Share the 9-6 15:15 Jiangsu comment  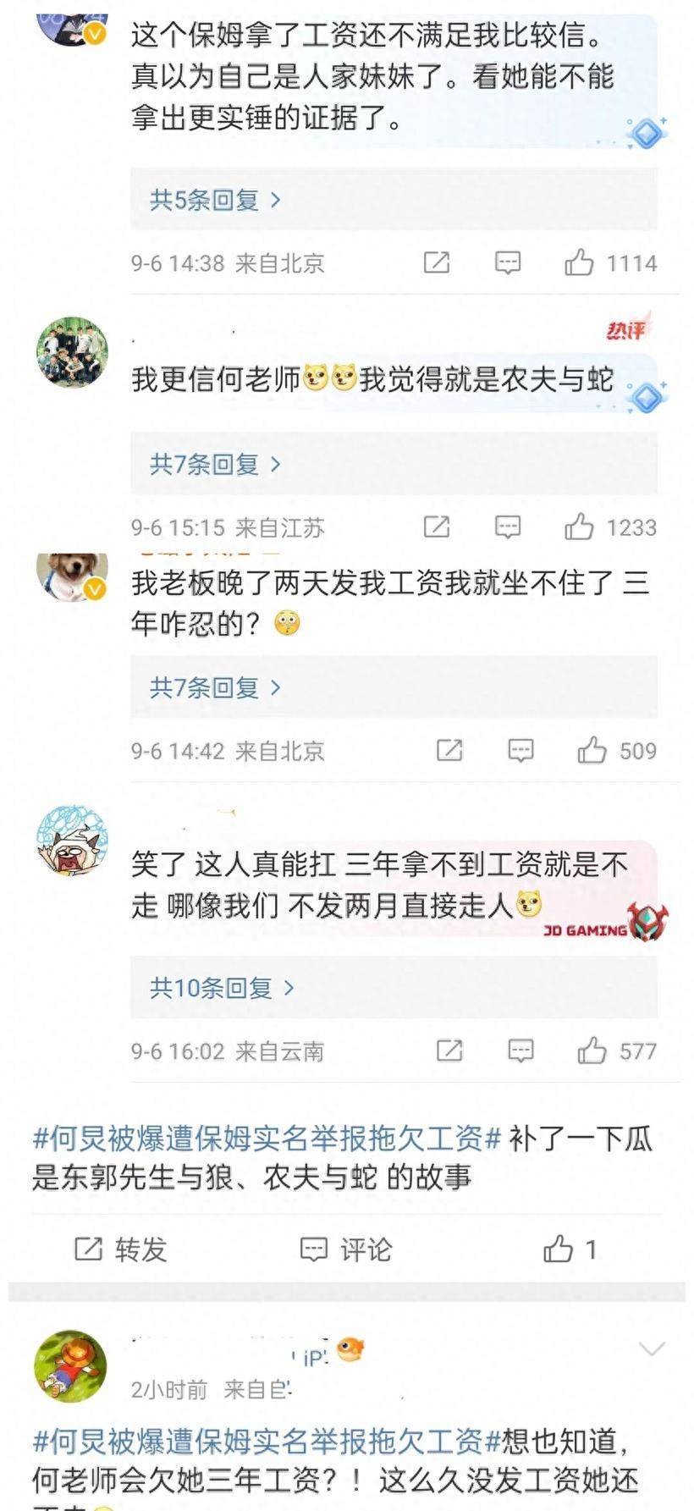click(436, 527)
